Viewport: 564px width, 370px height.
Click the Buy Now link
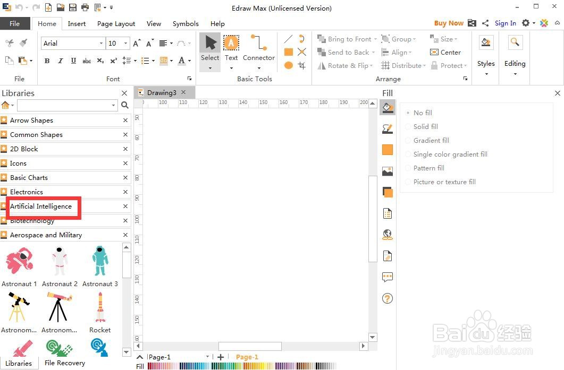pos(449,23)
